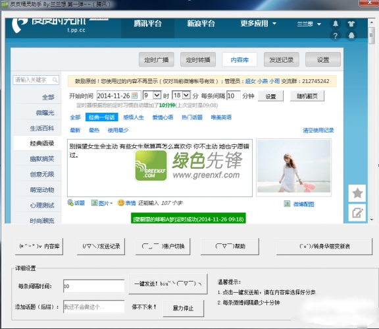
Task: Click the 微博配图 image icon
Action: pos(287,204)
